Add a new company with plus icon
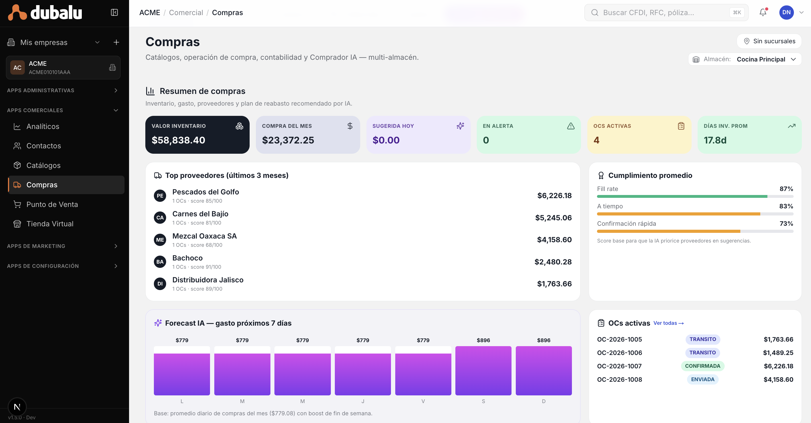811x423 pixels. 116,42
